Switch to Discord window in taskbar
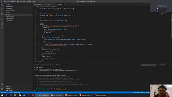Image resolution: width=172 pixels, height=97 pixels. (57, 95)
